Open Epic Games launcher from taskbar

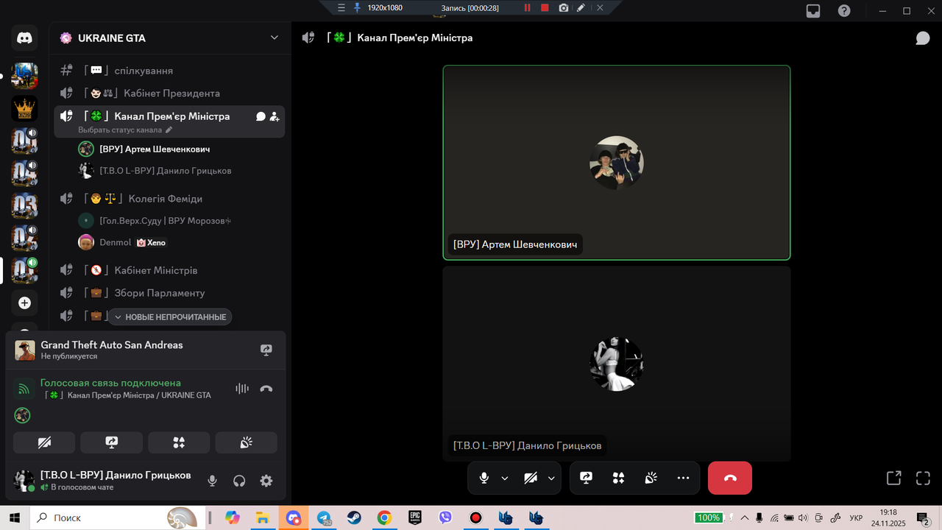415,517
